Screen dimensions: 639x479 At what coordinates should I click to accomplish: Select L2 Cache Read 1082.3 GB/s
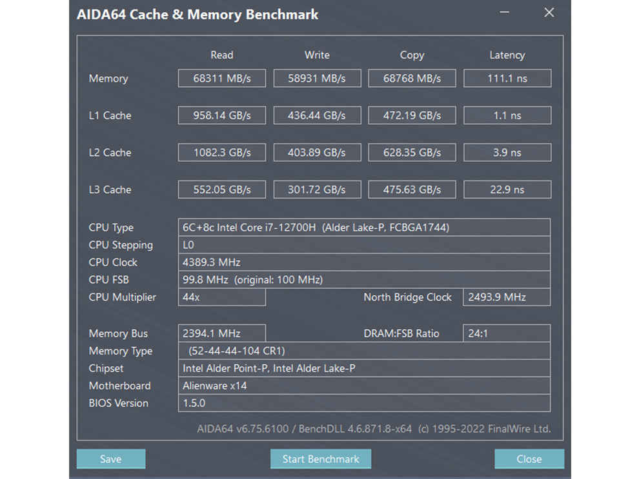pyautogui.click(x=221, y=152)
